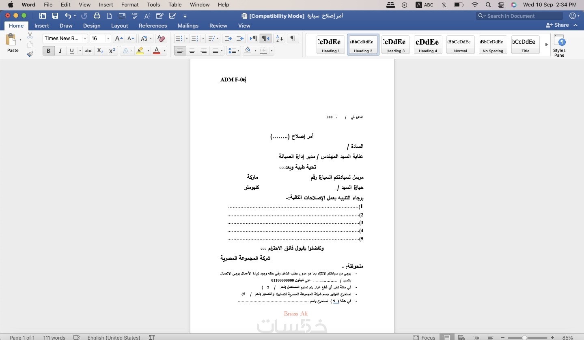
Task: Click English (United States) language indicator
Action: tap(114, 338)
